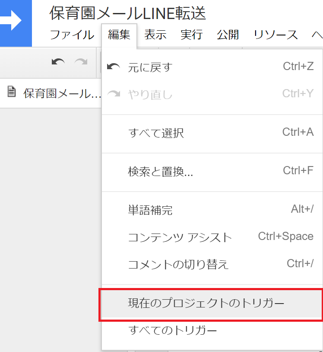323x352 pixels.
Task: Open the 実行 menu
Action: click(191, 35)
